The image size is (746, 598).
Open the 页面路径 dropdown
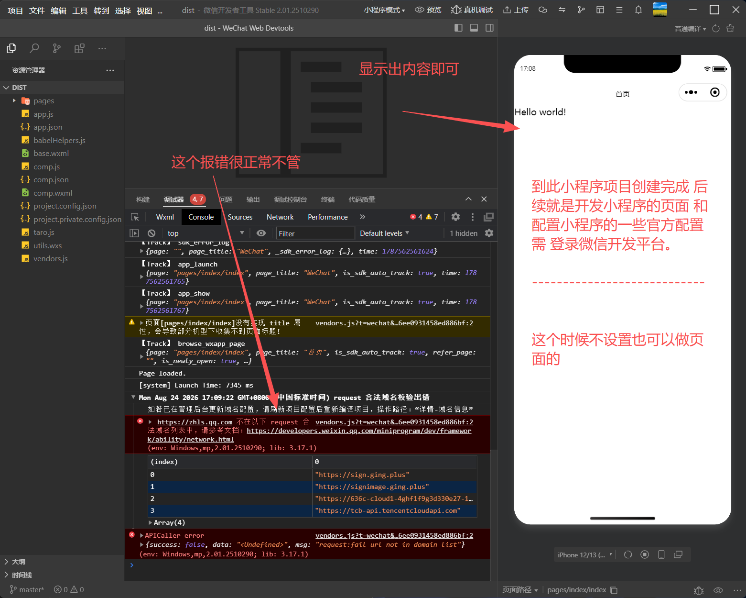520,590
